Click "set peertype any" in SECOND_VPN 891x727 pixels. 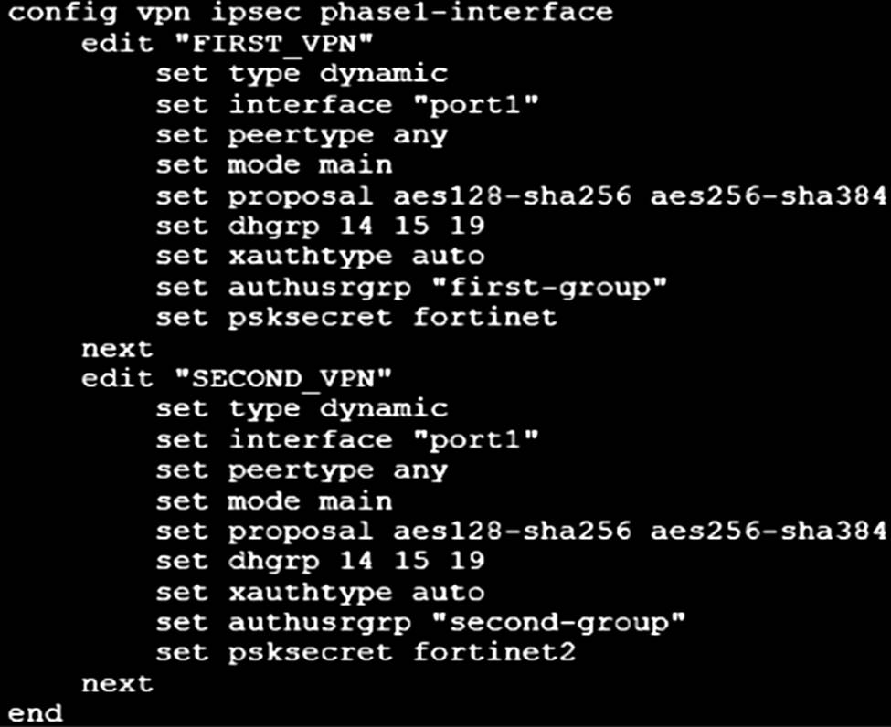pos(302,469)
